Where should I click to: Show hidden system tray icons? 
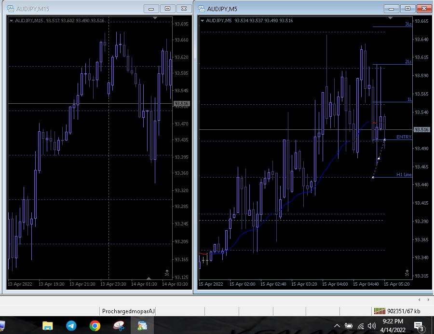[337, 326]
